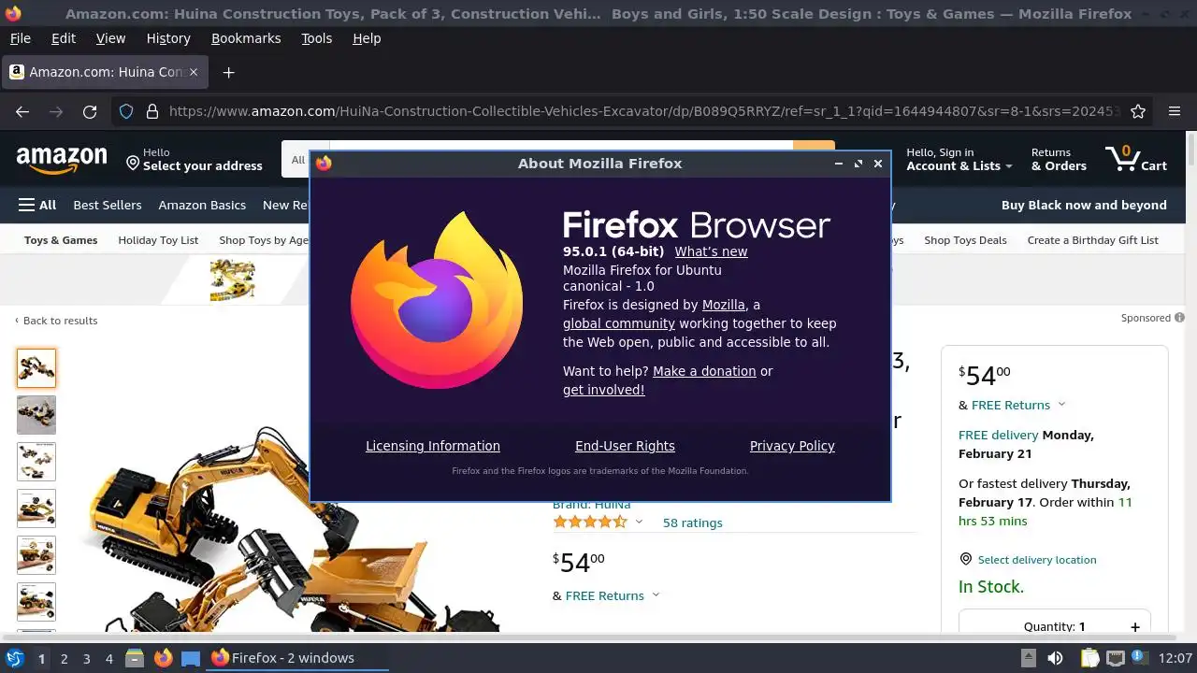1197x673 pixels.
Task: Click the Sponsored info icon
Action: 1179,318
